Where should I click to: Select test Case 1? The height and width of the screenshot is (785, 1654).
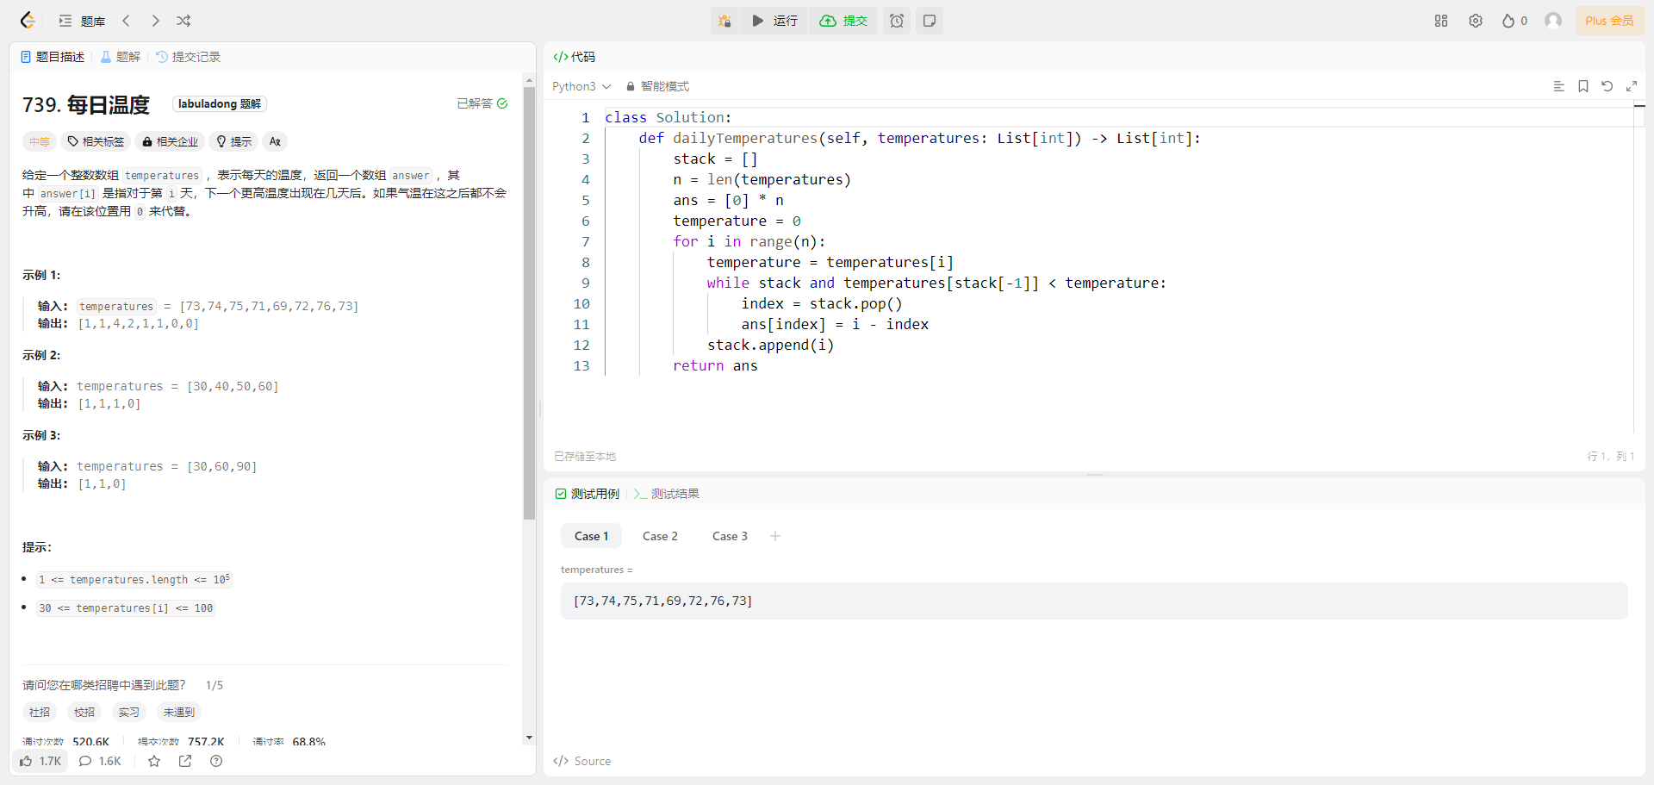[592, 536]
